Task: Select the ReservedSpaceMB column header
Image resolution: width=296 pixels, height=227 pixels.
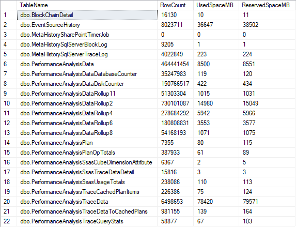Action: pyautogui.click(x=267, y=5)
